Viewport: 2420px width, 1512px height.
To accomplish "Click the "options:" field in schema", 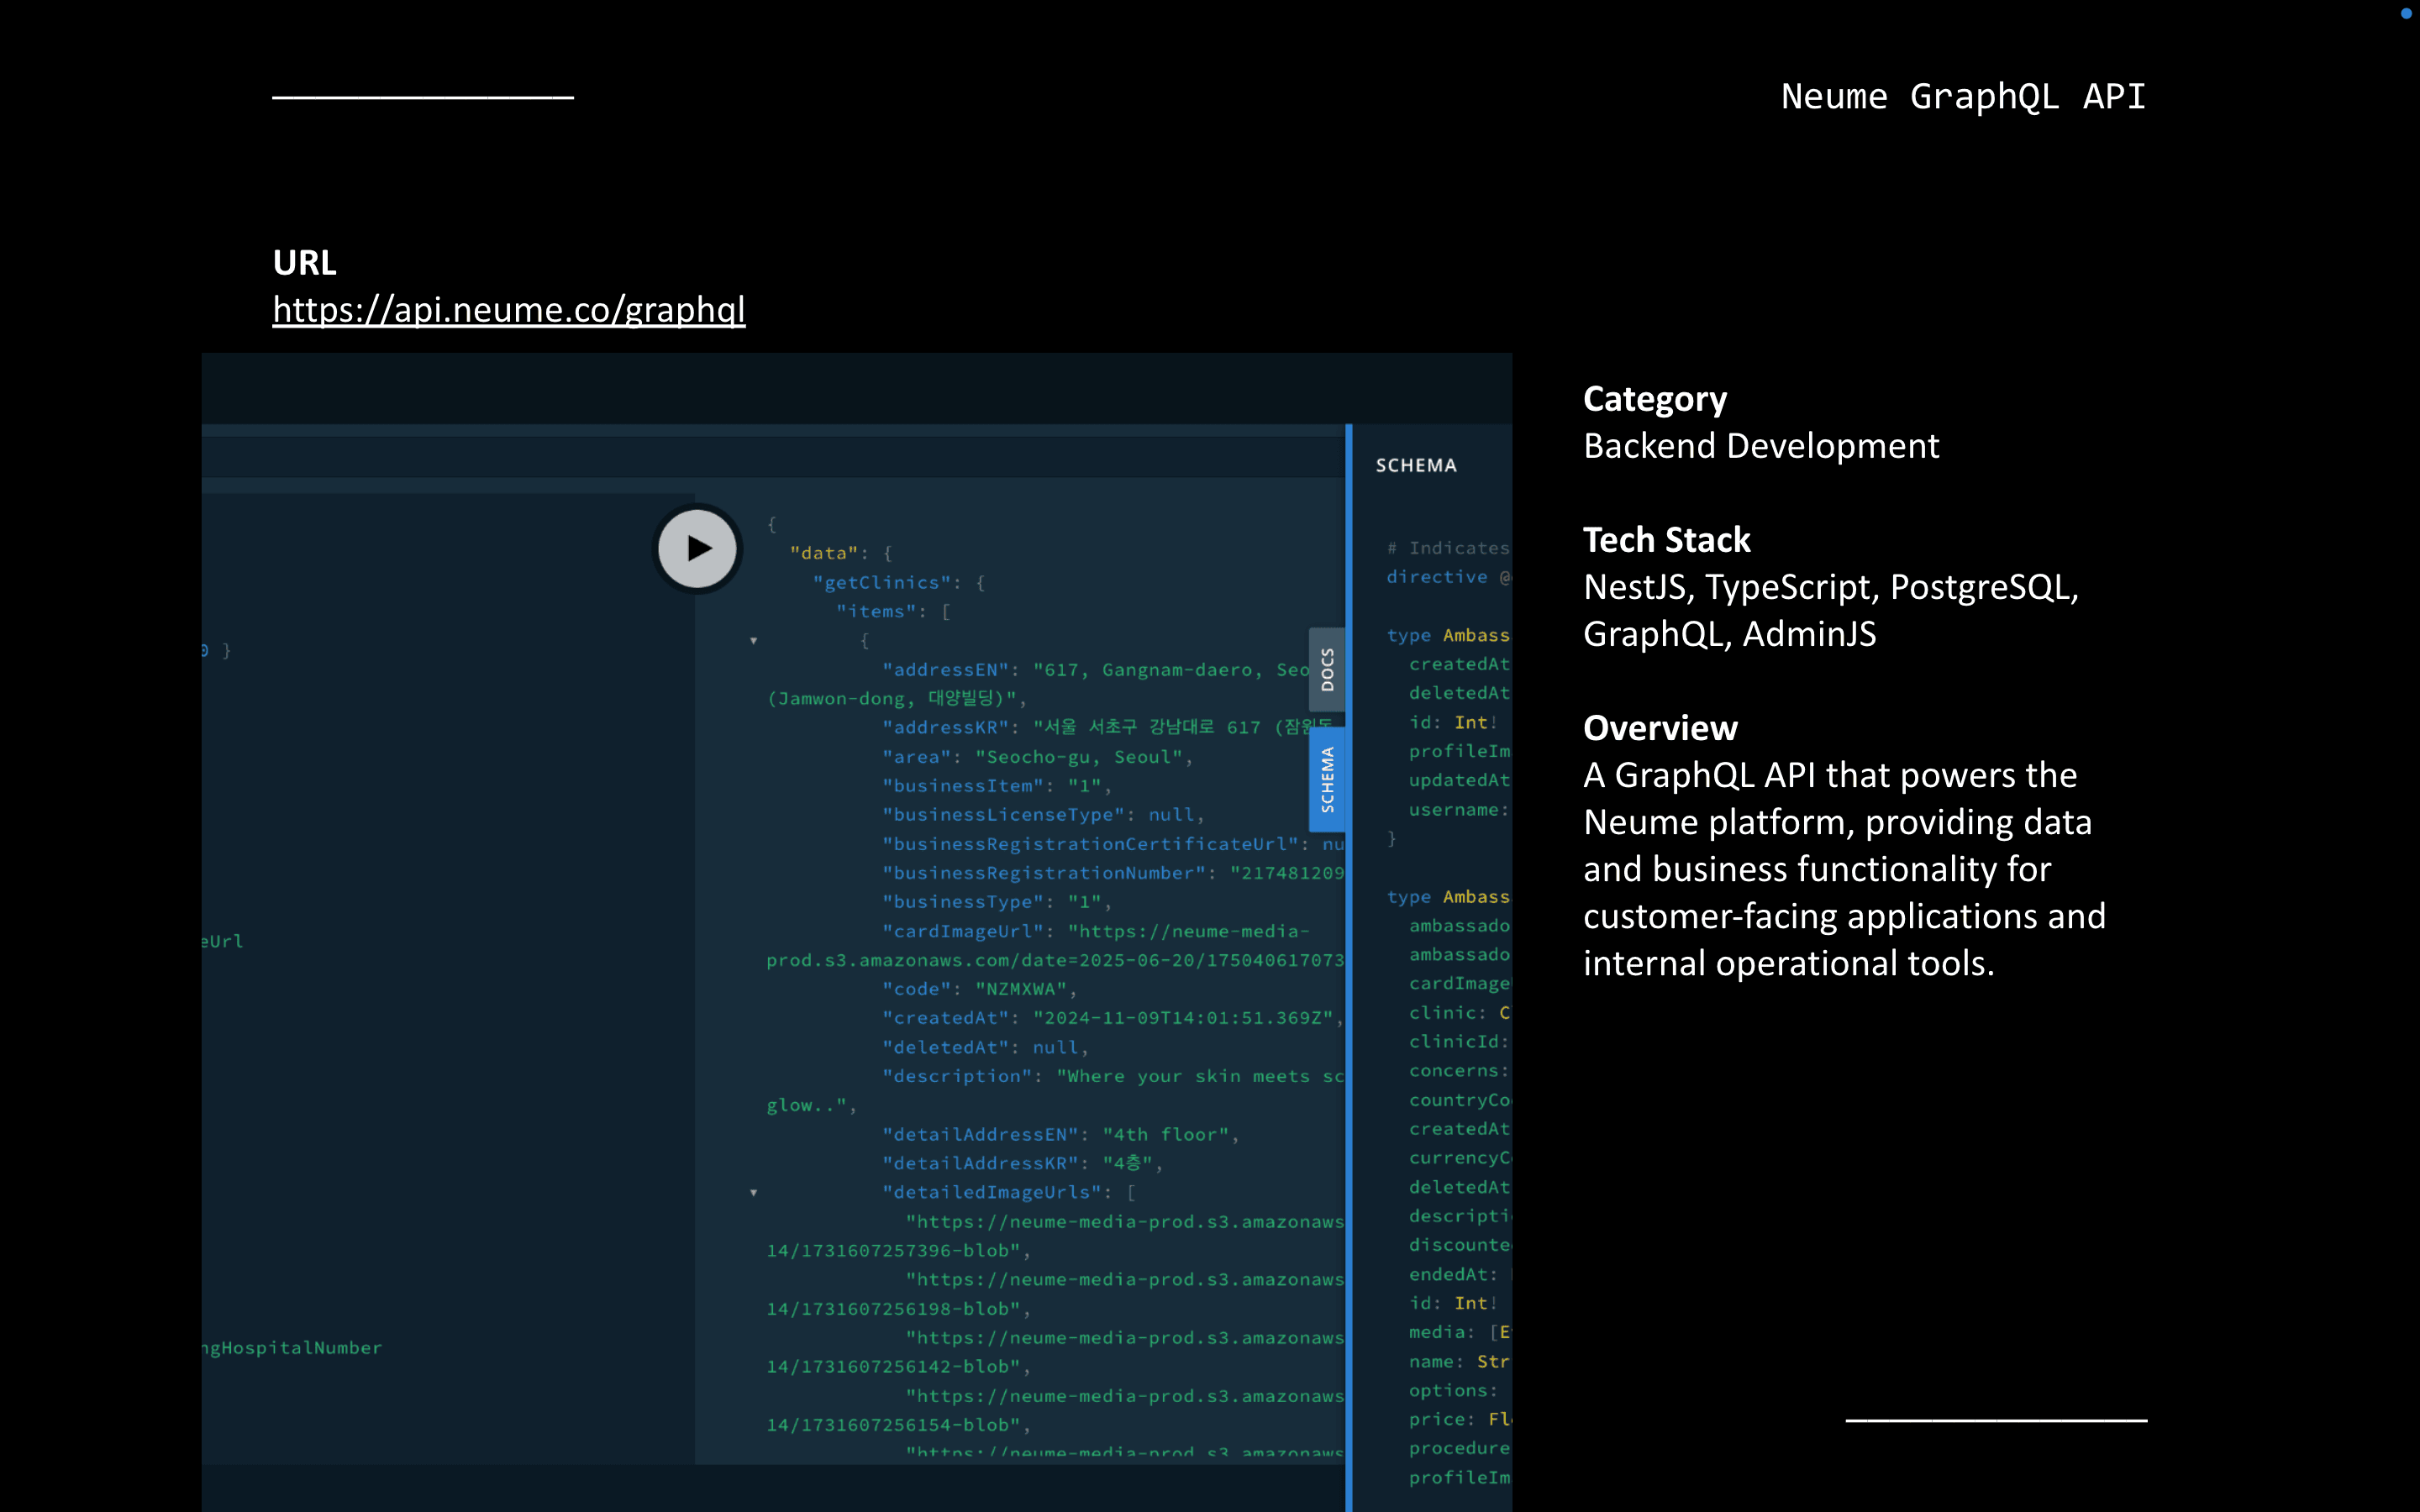I will coord(1453,1391).
